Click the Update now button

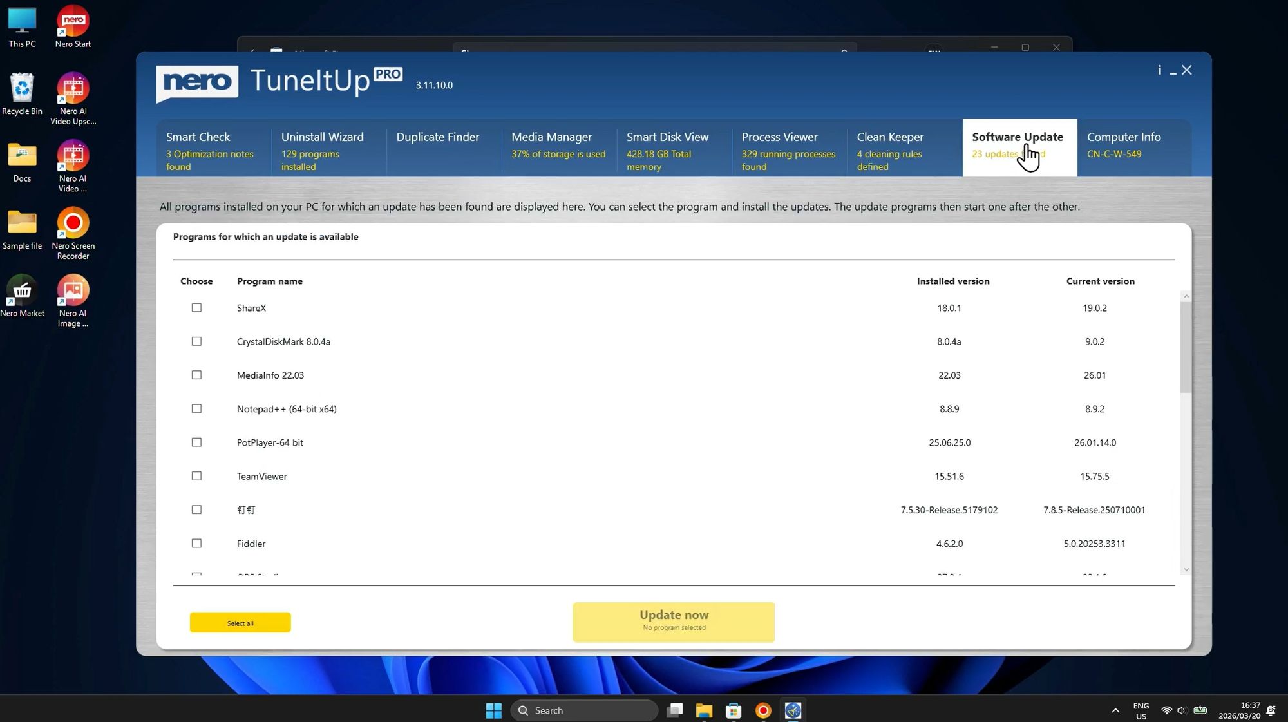(x=673, y=620)
